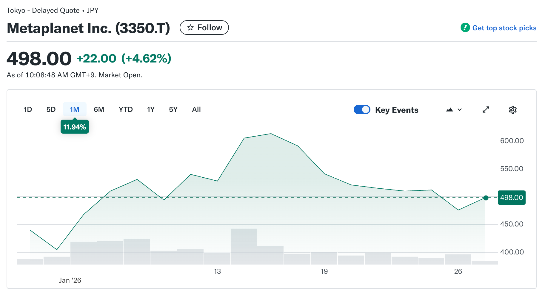
Task: Click the current price dot on chart
Action: pyautogui.click(x=486, y=198)
